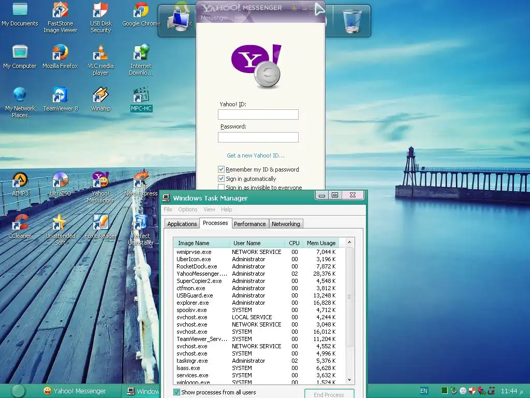530x398 pixels.
Task: Open Yahoo! Messenger desktop shortcut
Action: pos(101,188)
